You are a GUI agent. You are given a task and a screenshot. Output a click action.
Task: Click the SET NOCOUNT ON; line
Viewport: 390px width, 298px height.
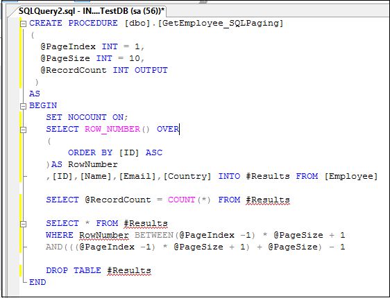[x=87, y=117]
